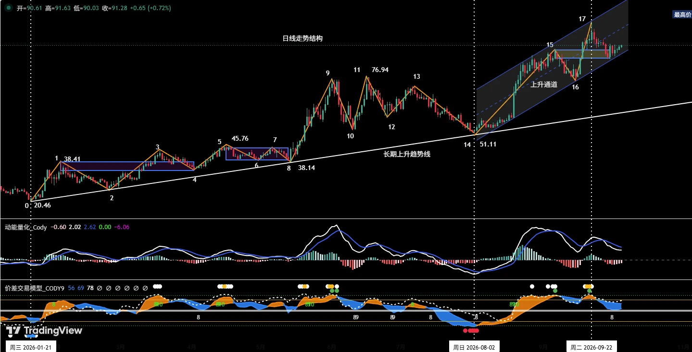The image size is (692, 352).
Task: Click the red signal dots below CODY9 indicator
Action: 471,330
